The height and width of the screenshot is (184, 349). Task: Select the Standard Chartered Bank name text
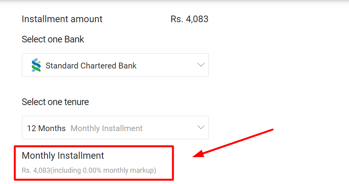point(91,66)
